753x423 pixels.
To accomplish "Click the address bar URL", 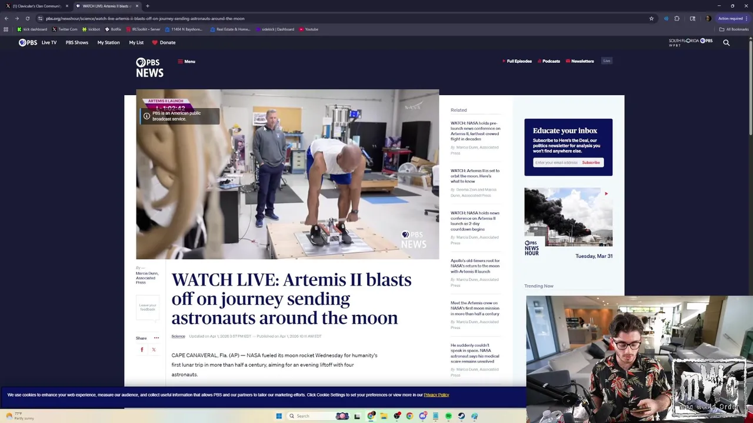I will click(145, 18).
